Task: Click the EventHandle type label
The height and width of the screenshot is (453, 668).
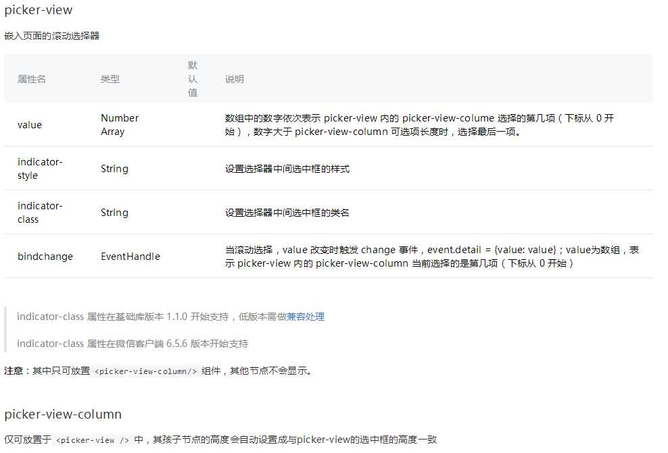Action: tap(130, 257)
